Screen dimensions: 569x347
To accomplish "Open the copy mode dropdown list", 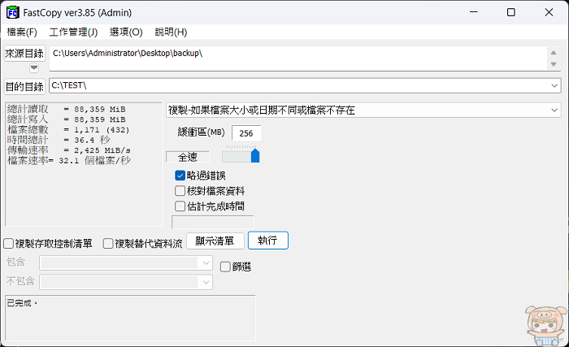I will click(554, 110).
